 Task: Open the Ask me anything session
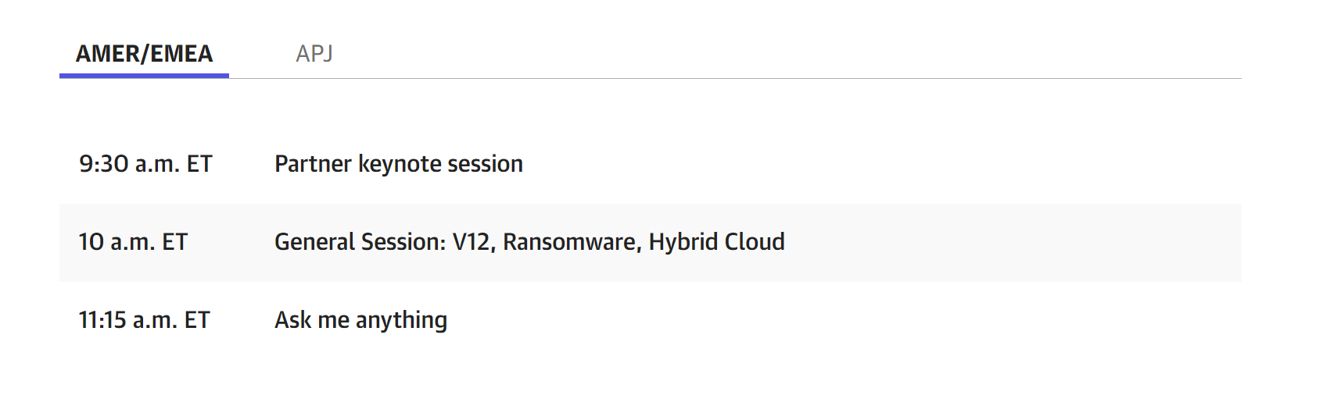(361, 320)
